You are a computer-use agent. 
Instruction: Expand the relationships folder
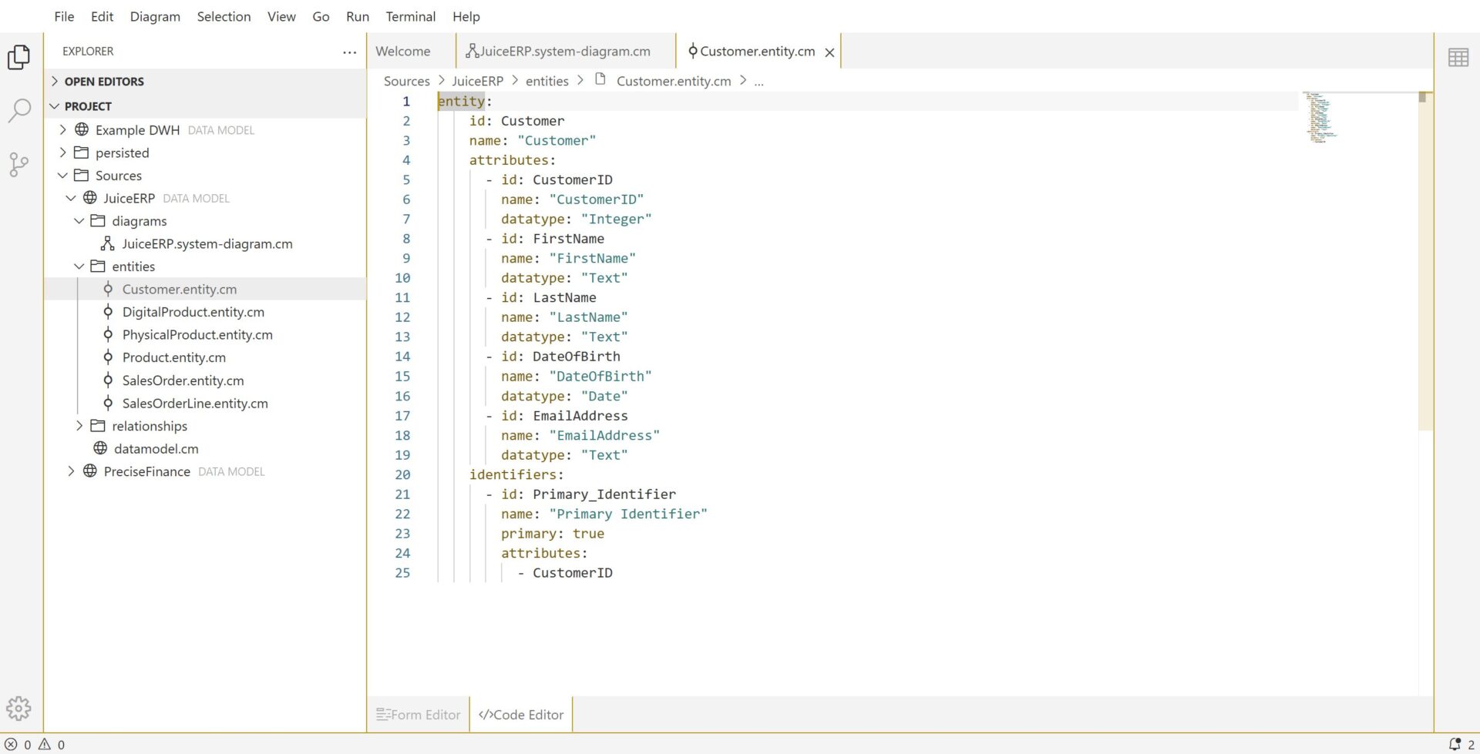pos(149,426)
